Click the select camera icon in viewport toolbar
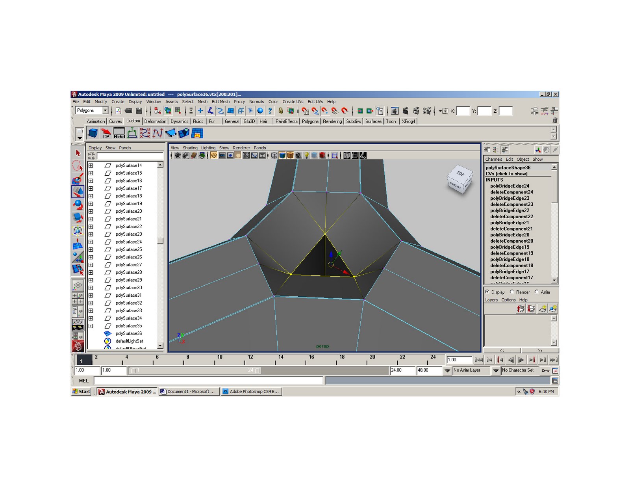 (x=178, y=156)
